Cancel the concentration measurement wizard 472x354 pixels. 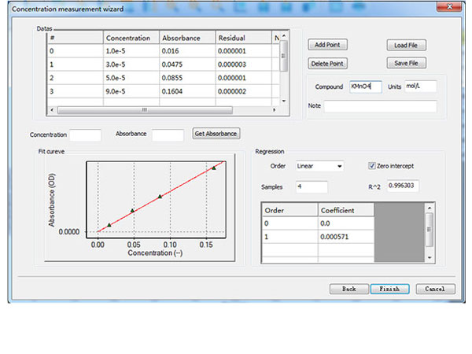(435, 289)
